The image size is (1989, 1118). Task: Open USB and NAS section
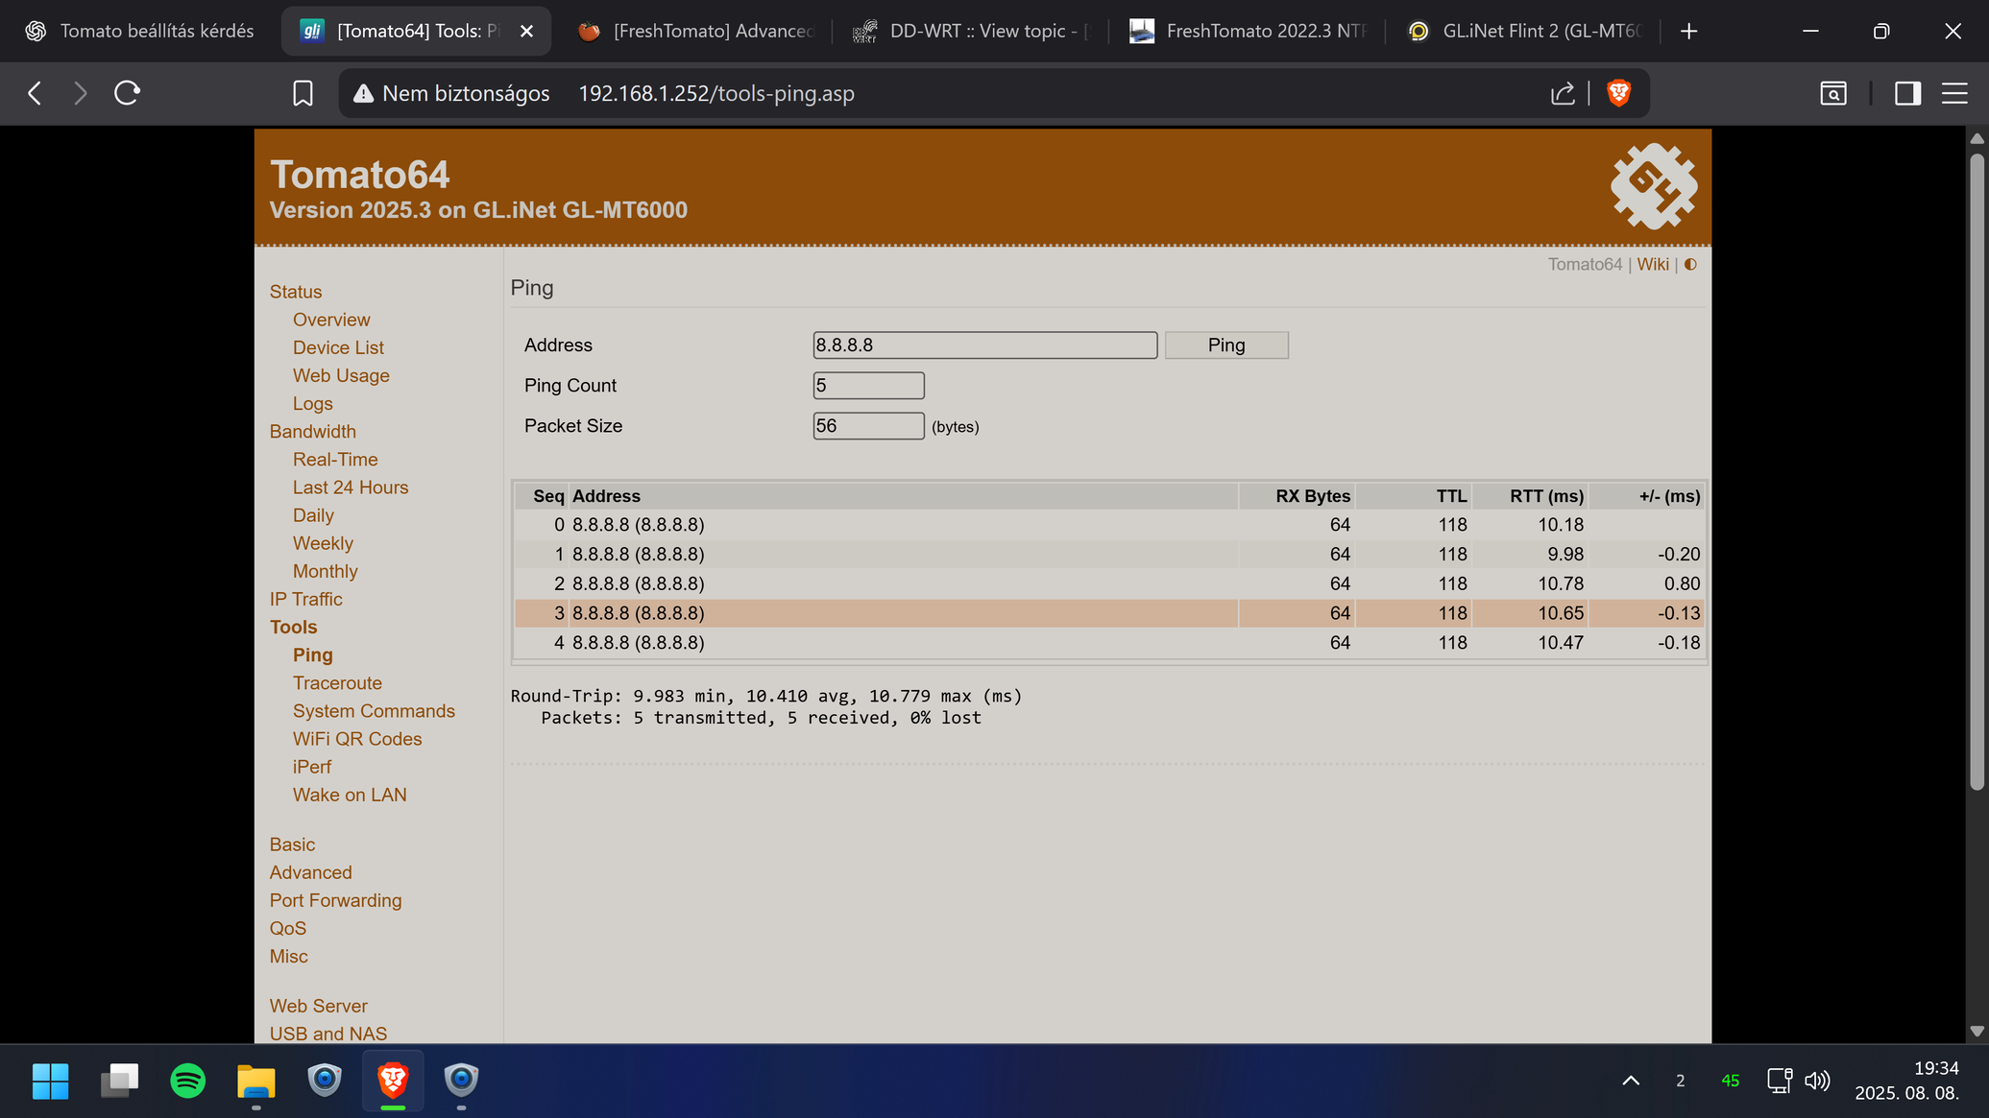click(327, 1034)
